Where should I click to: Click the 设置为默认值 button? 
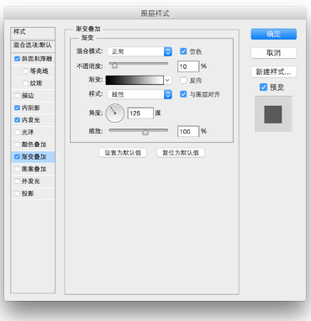pos(123,153)
